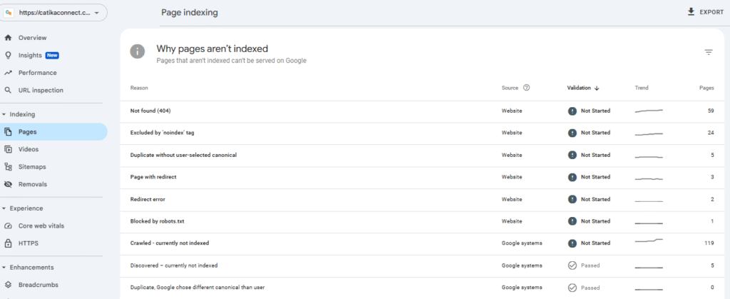Click the Insights lightbulb icon
Viewport: 730px width, 299px height.
(x=8, y=55)
